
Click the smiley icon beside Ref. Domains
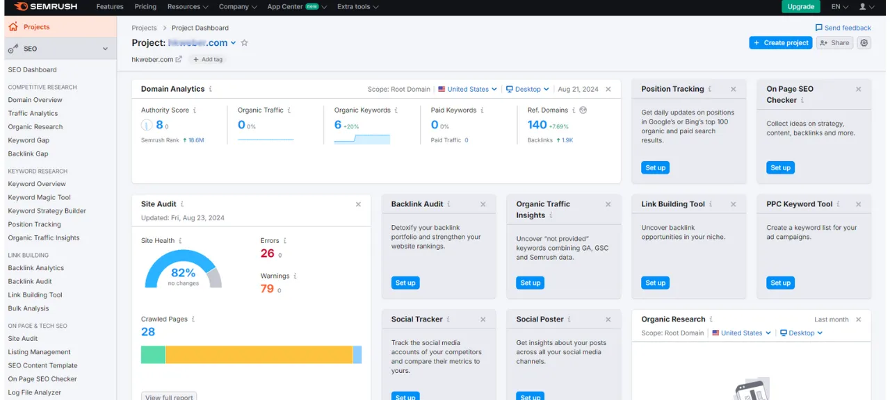[x=583, y=110]
